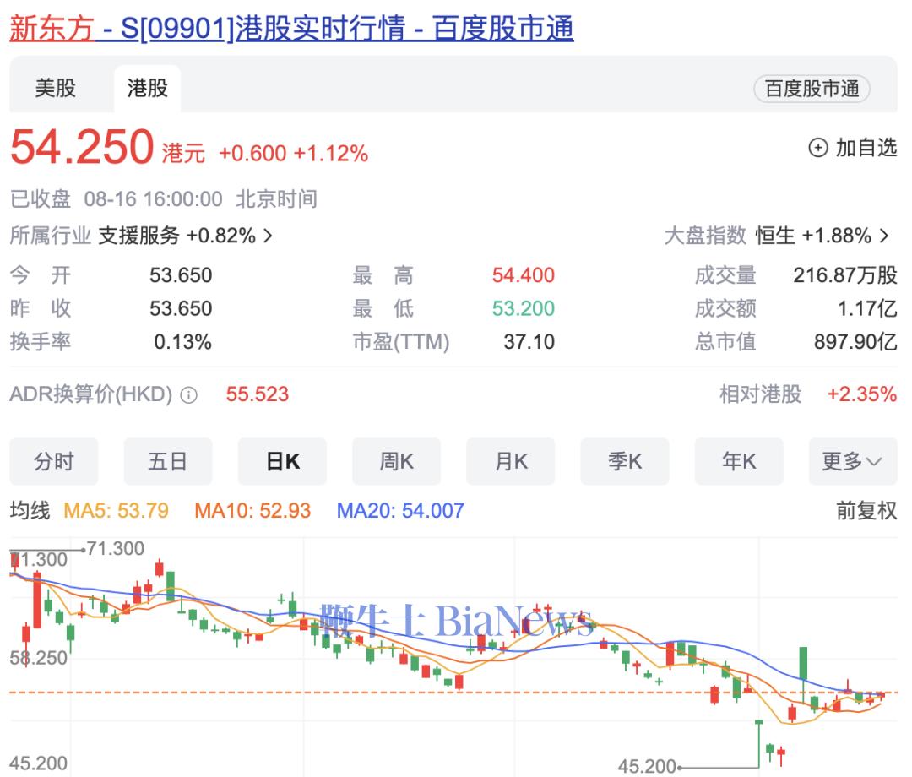This screenshot has height=777, width=912.
Task: Open the 新东方 港股实时行情 title link
Action: [x=291, y=28]
